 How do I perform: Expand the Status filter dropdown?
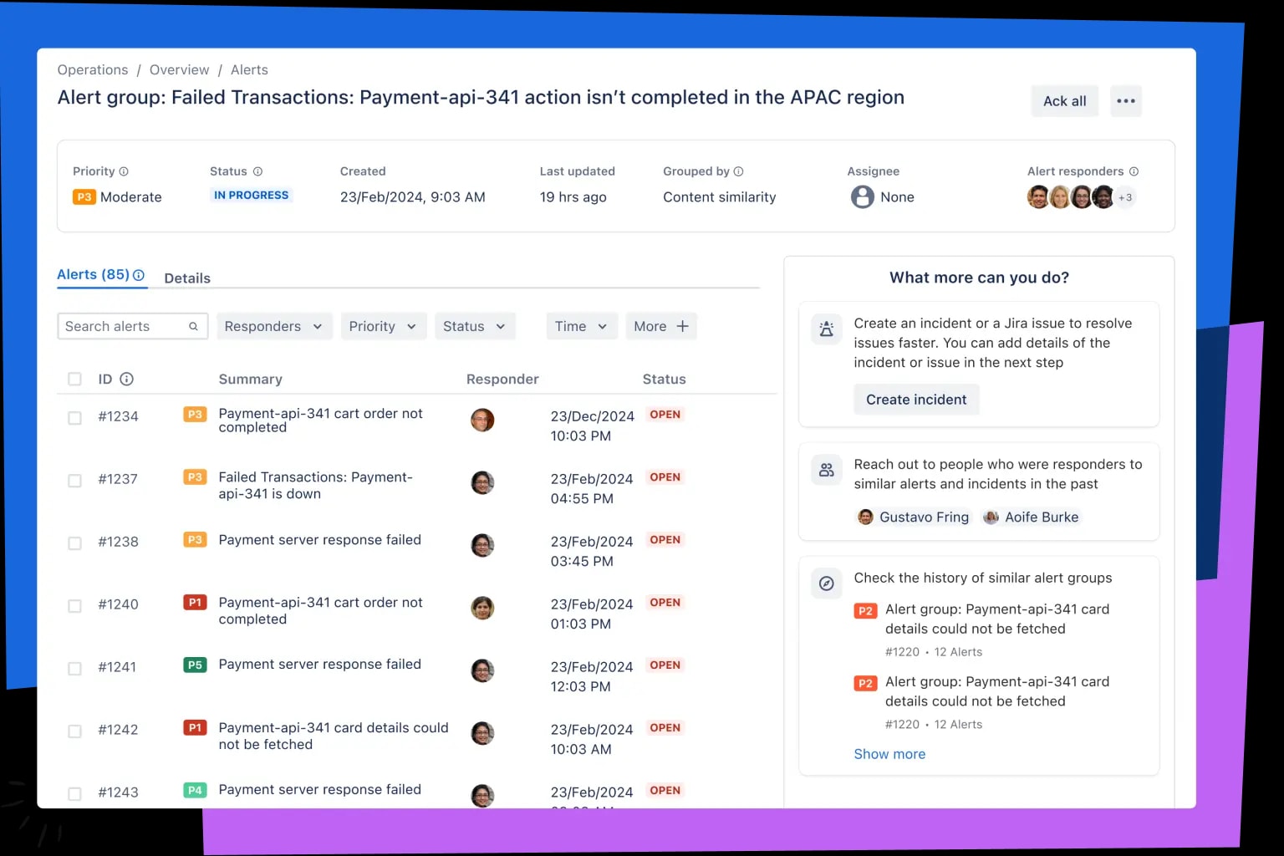475,326
